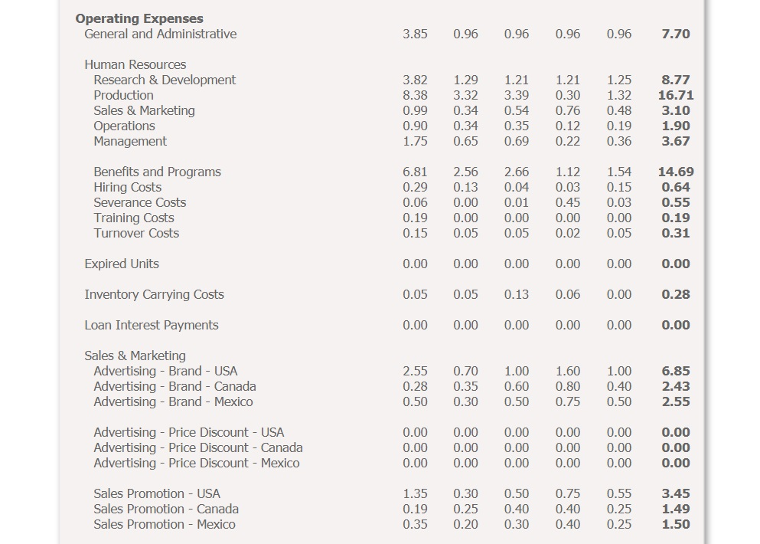The width and height of the screenshot is (760, 544).
Task: Select the Production expense row
Action: point(123,95)
